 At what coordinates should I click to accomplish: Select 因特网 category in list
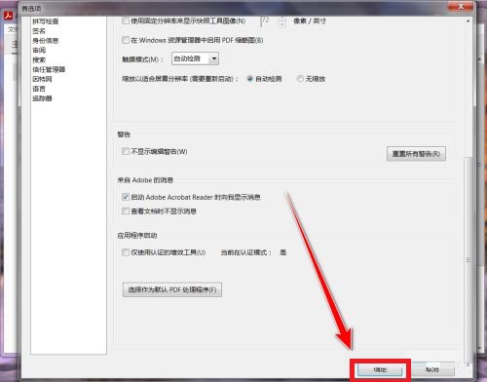click(x=42, y=79)
